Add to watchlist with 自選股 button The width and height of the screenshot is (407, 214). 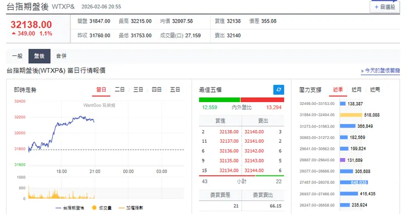click(x=384, y=7)
